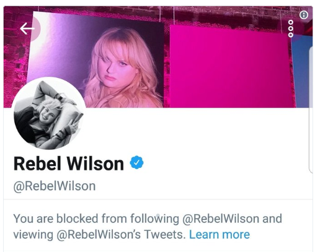This screenshot has height=252, width=315.
Task: Tap @RebelWilson mention after the word following
Action: click(221, 219)
